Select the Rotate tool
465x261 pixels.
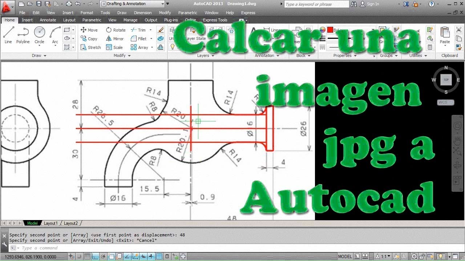pyautogui.click(x=116, y=30)
